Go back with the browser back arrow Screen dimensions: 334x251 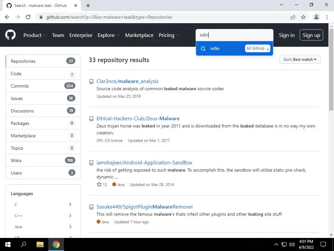(7, 17)
